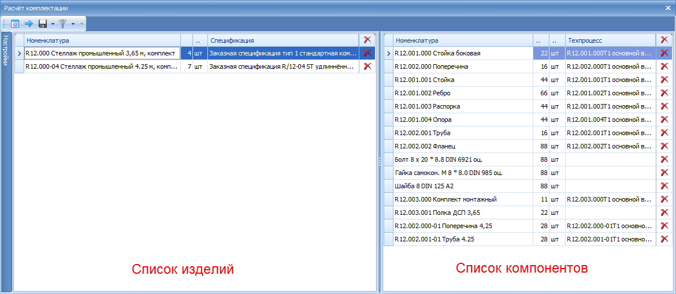This screenshot has width=676, height=294.
Task: Select cell R12.000-04 Стеллаж промышленный 4.25 м
Action: click(102, 66)
